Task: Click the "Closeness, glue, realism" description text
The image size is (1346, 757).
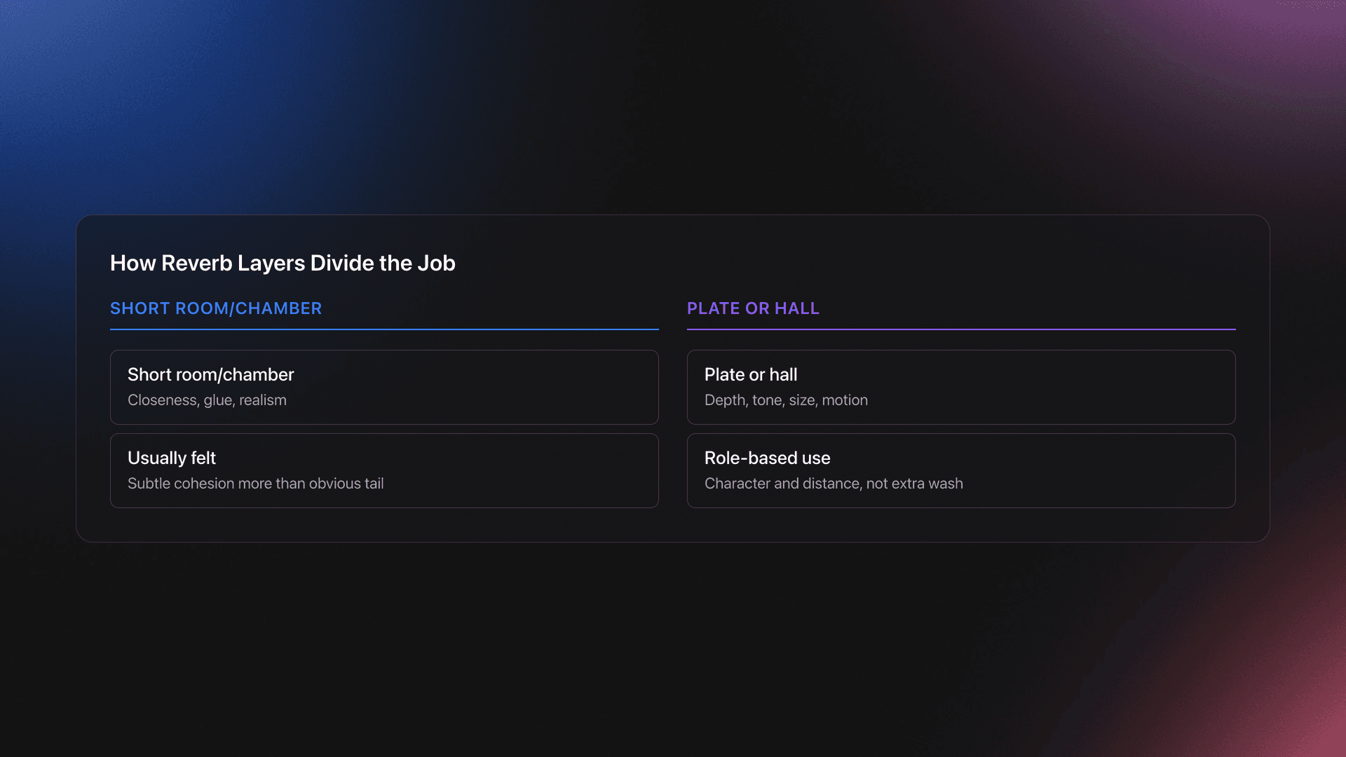Action: 207,400
